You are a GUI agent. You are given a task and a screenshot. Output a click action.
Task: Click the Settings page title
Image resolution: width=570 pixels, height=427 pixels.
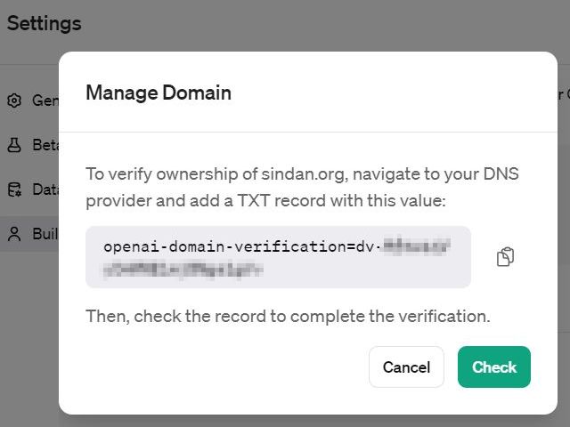44,24
